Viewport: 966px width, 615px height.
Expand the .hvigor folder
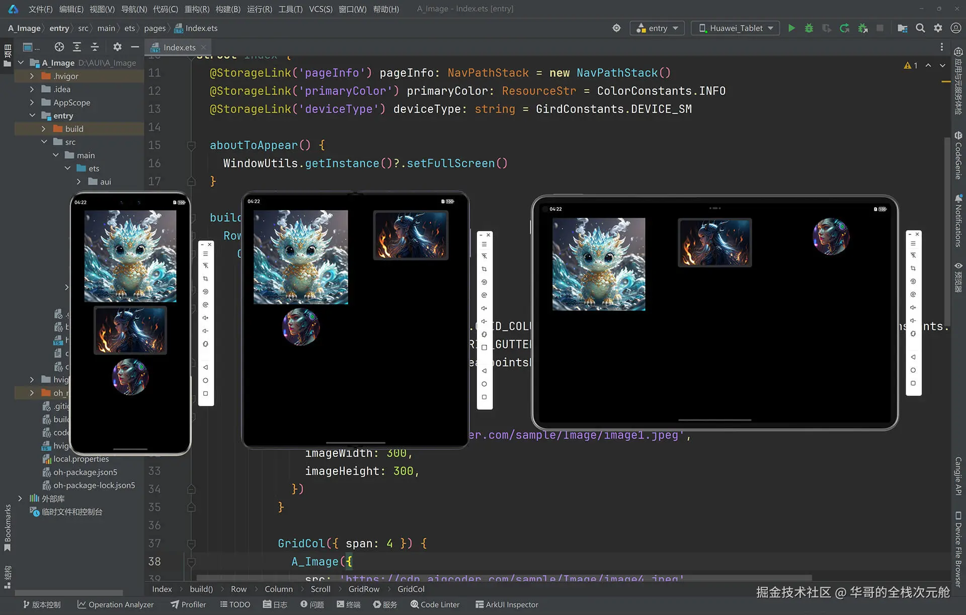[x=32, y=76]
